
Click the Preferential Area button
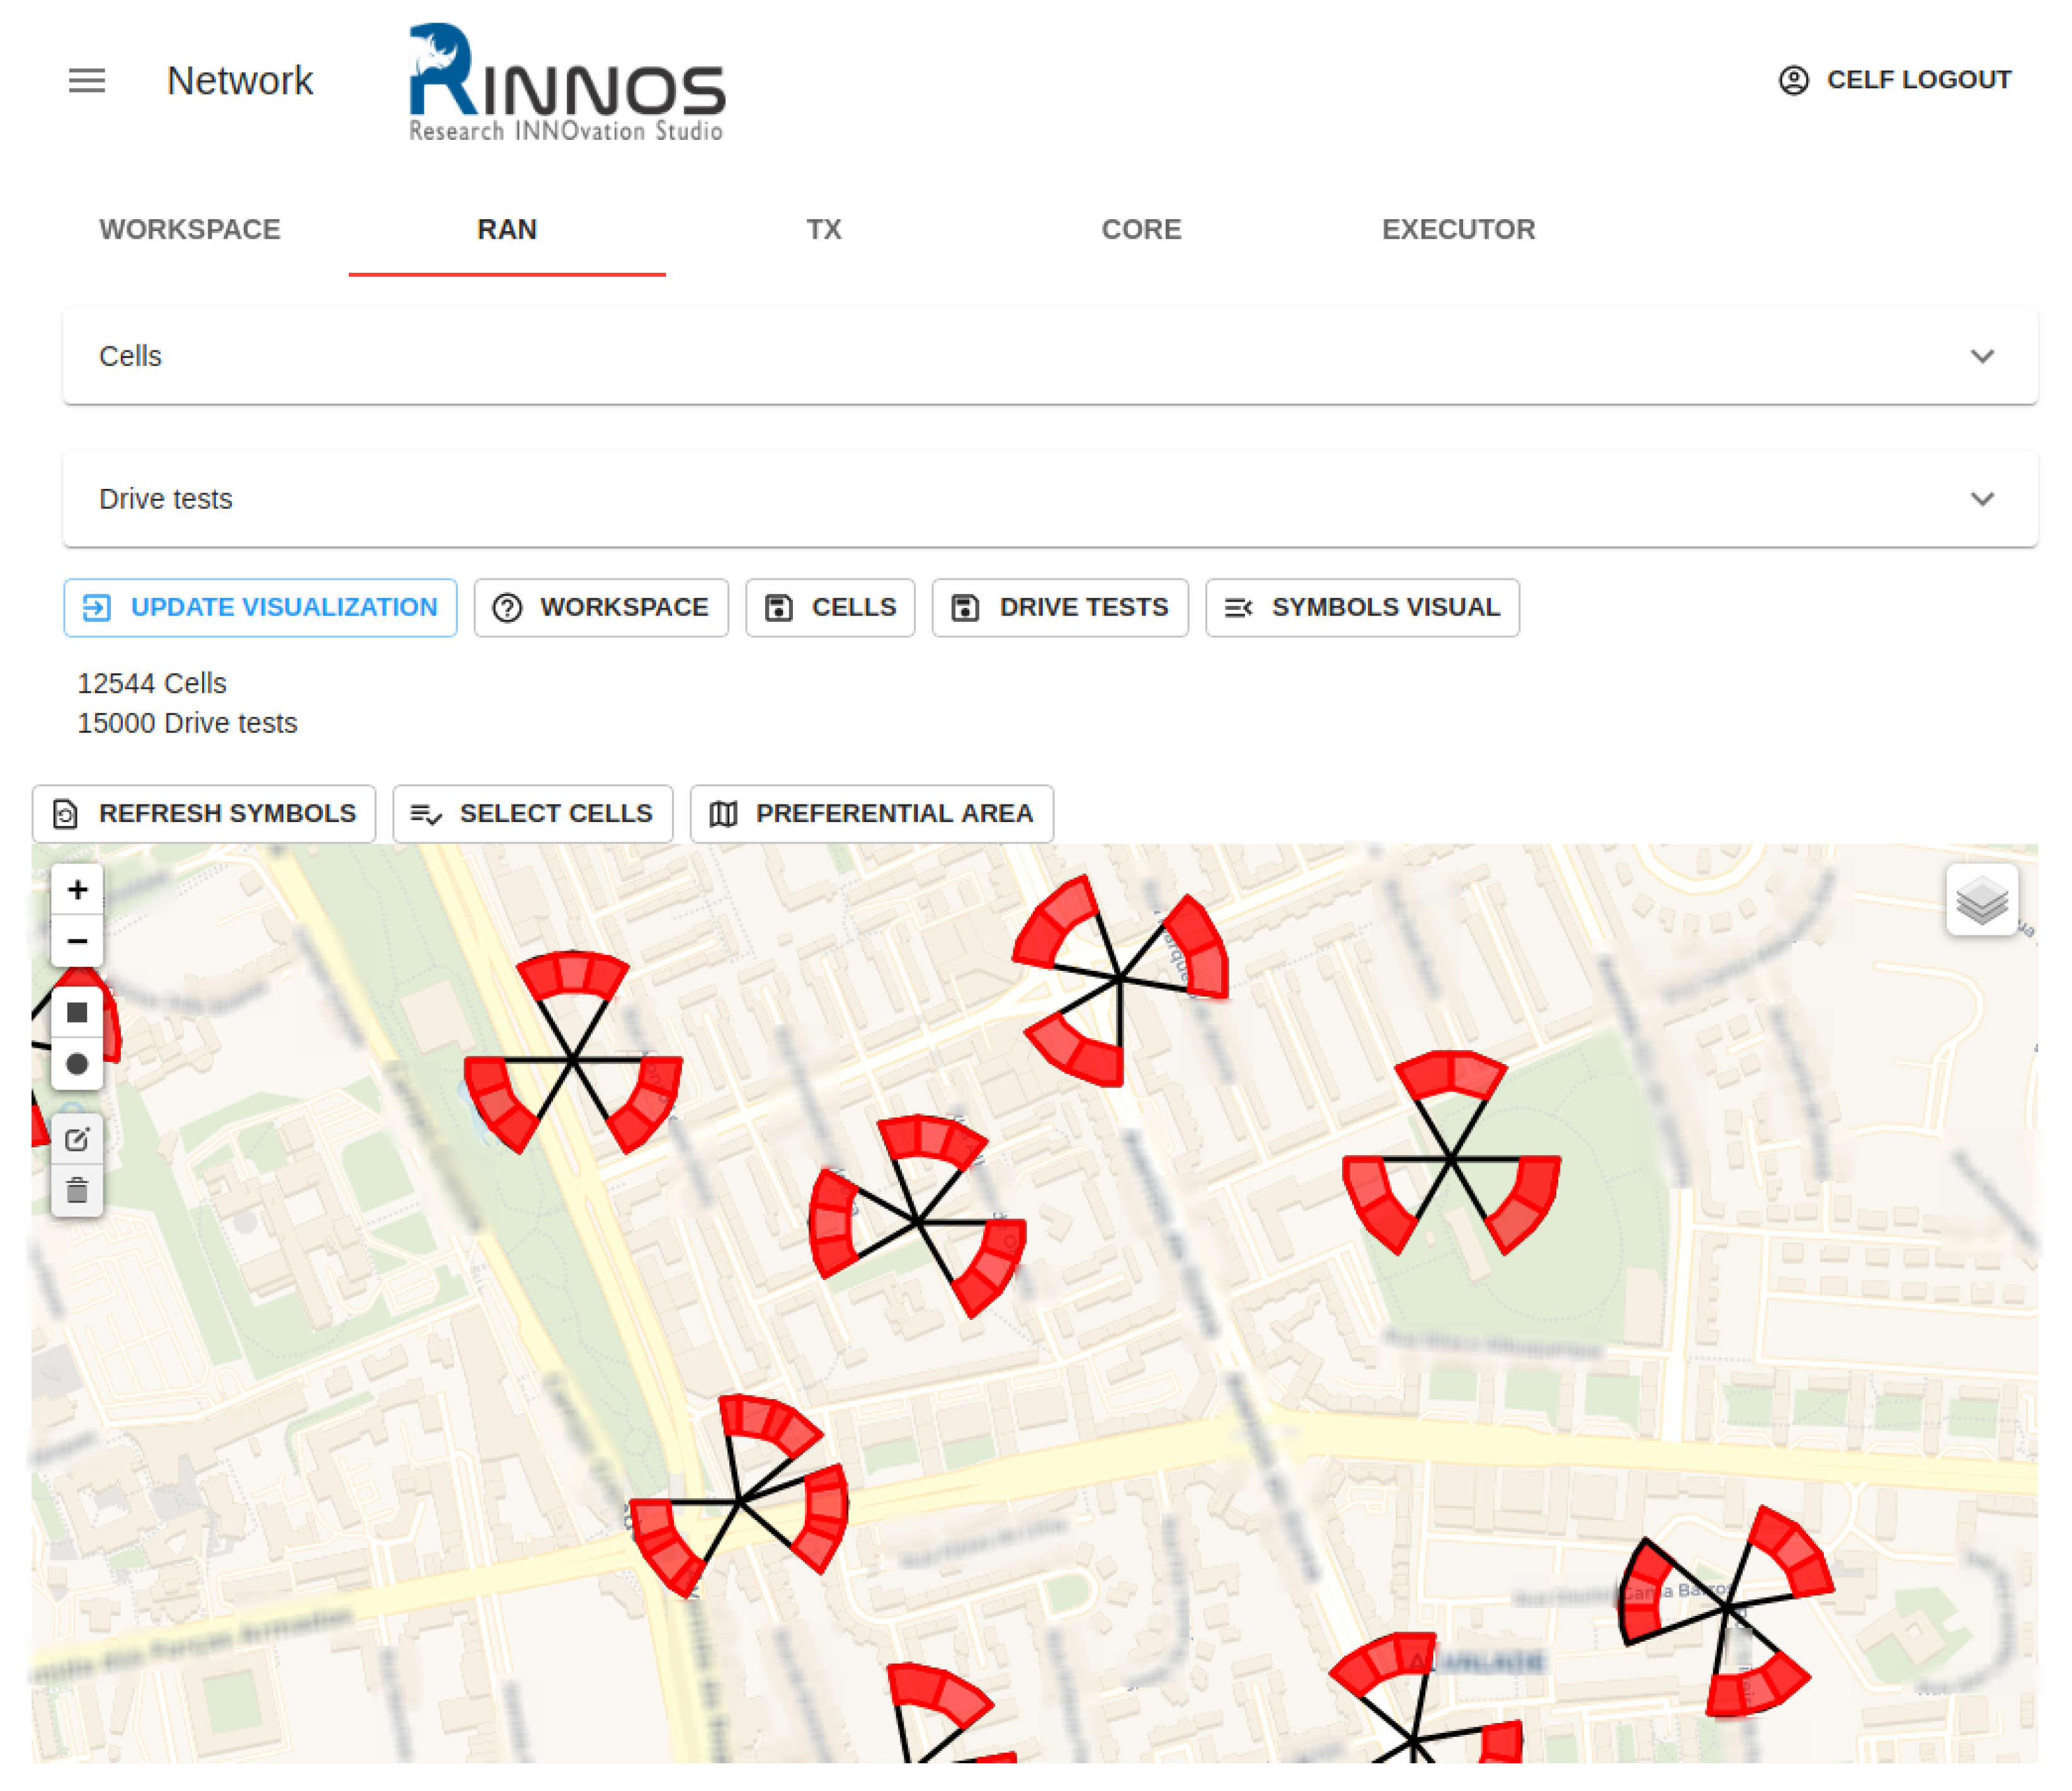tap(871, 813)
